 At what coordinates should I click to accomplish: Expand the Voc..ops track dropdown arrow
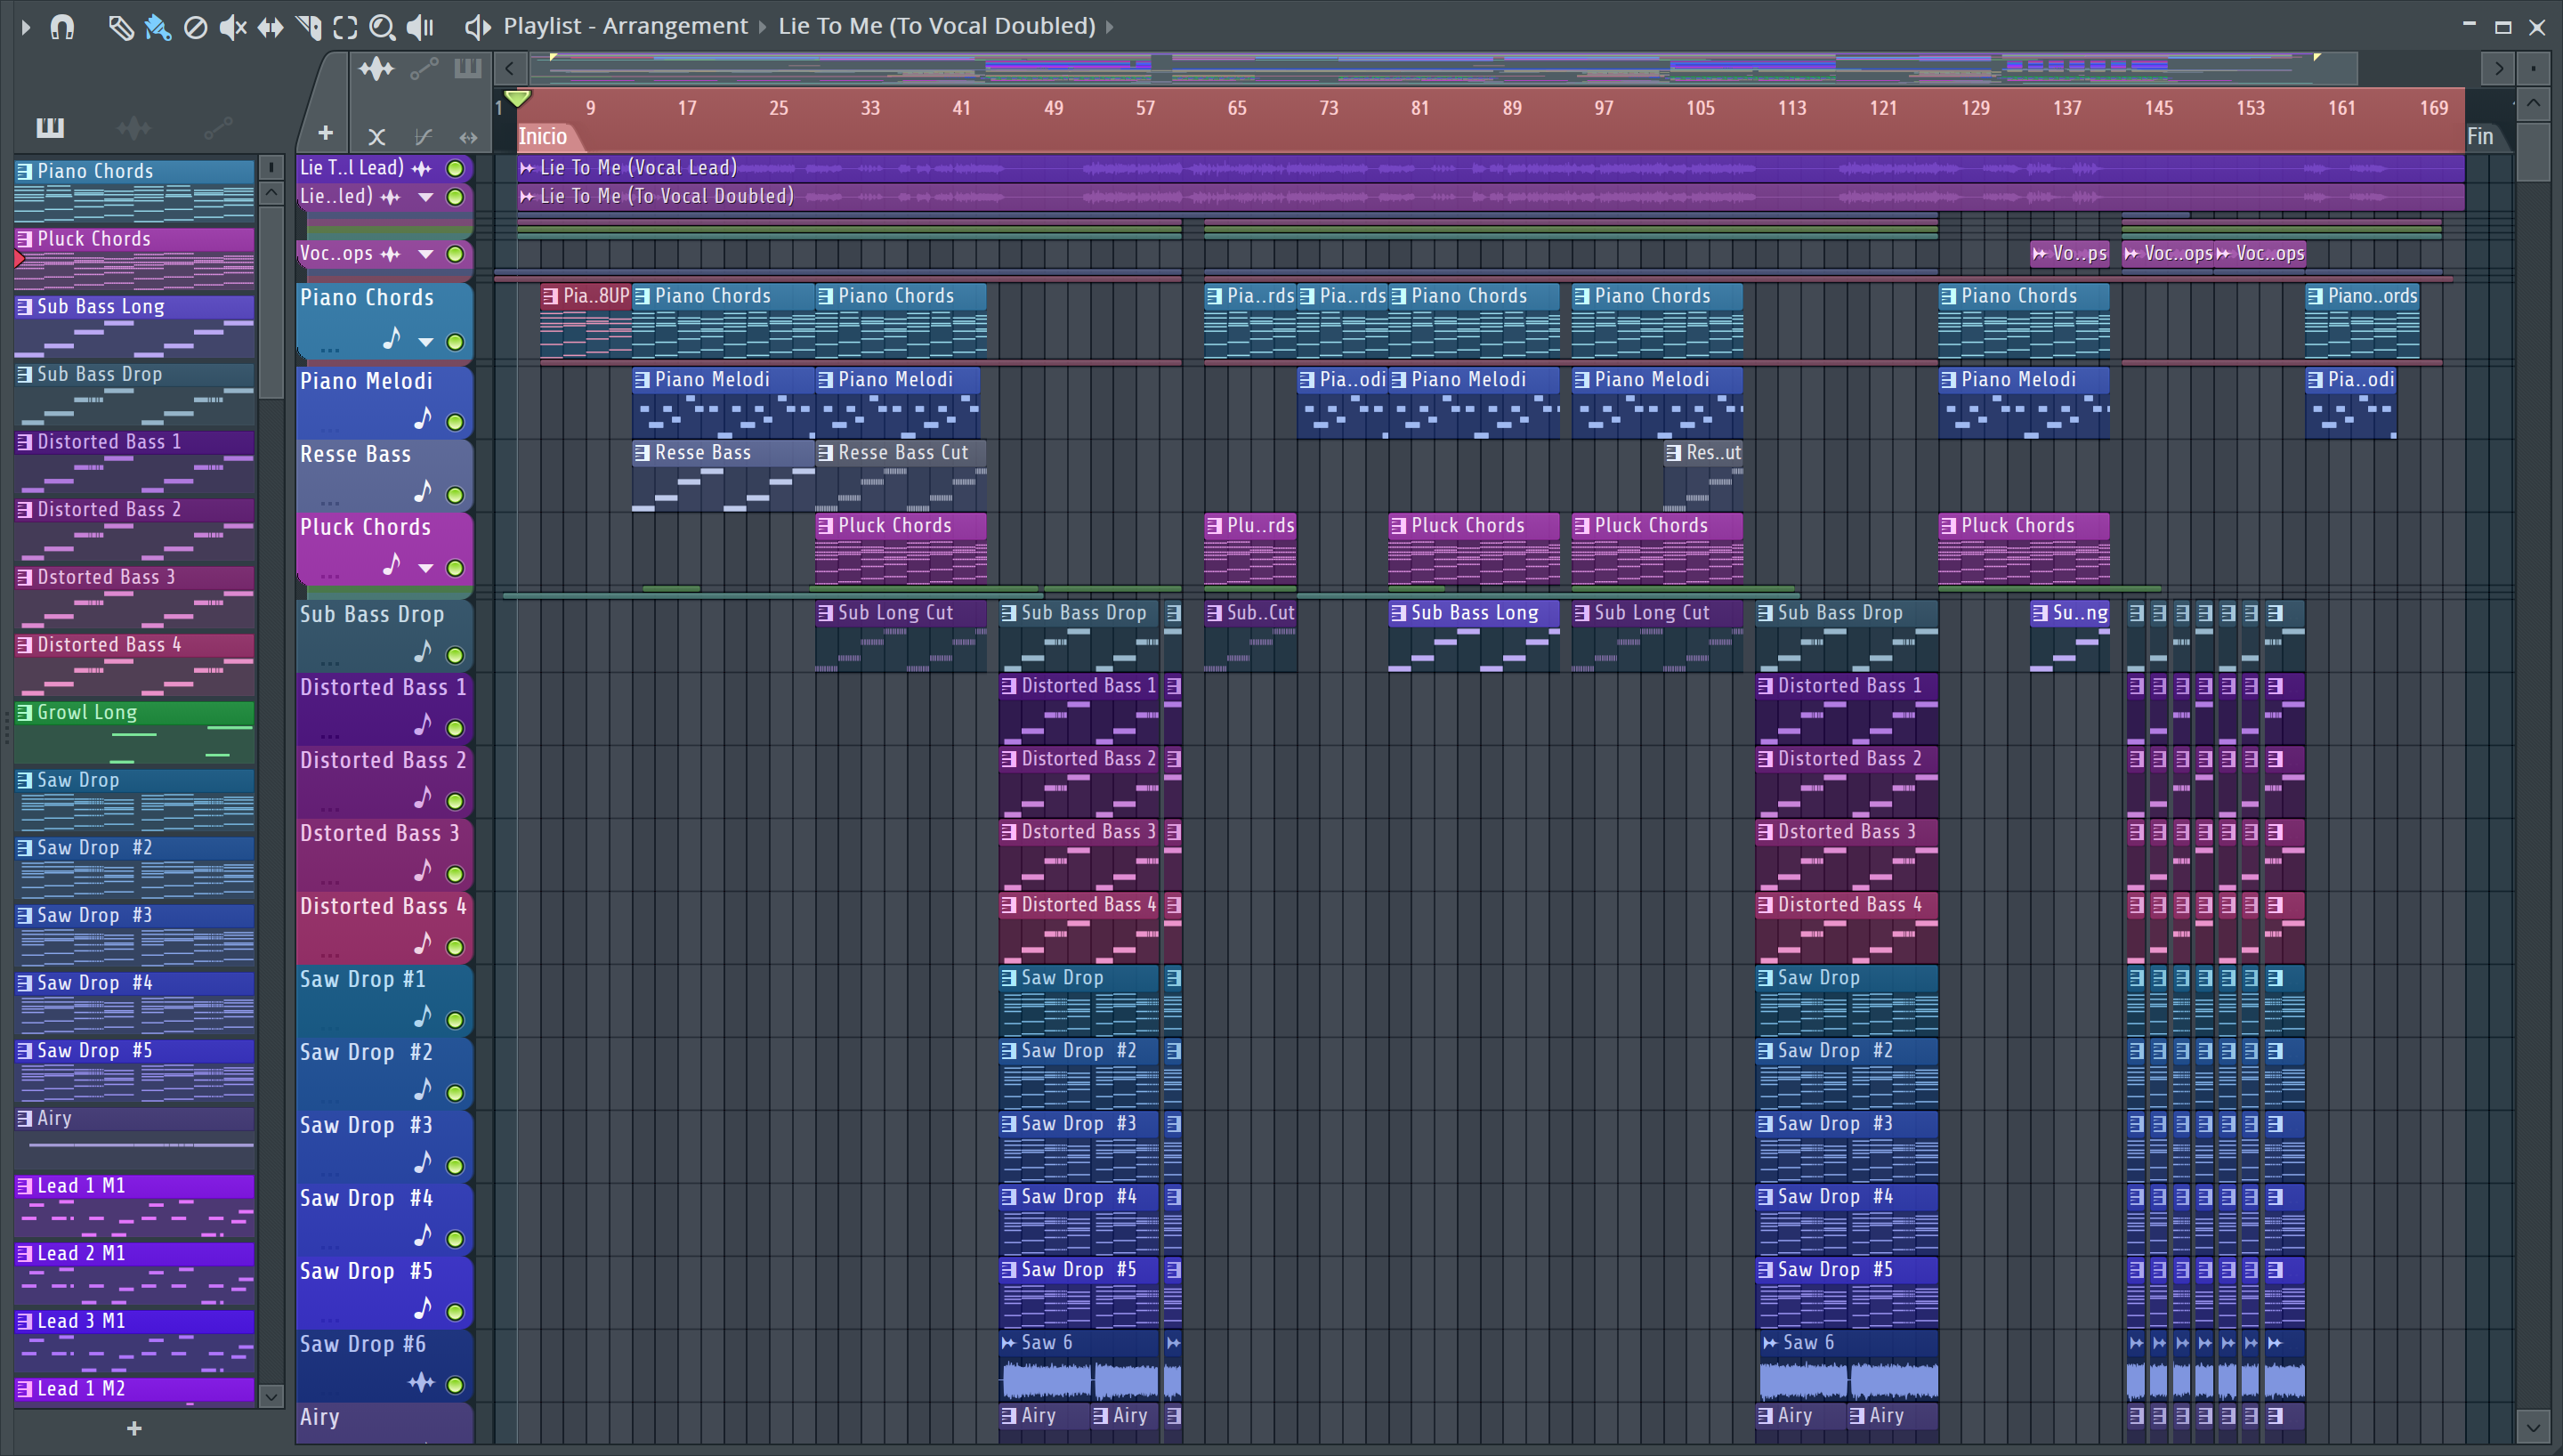426,255
